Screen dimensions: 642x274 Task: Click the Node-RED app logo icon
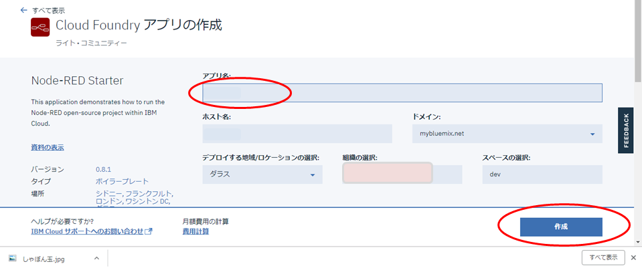tap(40, 27)
